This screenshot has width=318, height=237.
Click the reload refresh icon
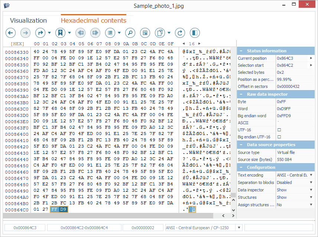coord(180,33)
